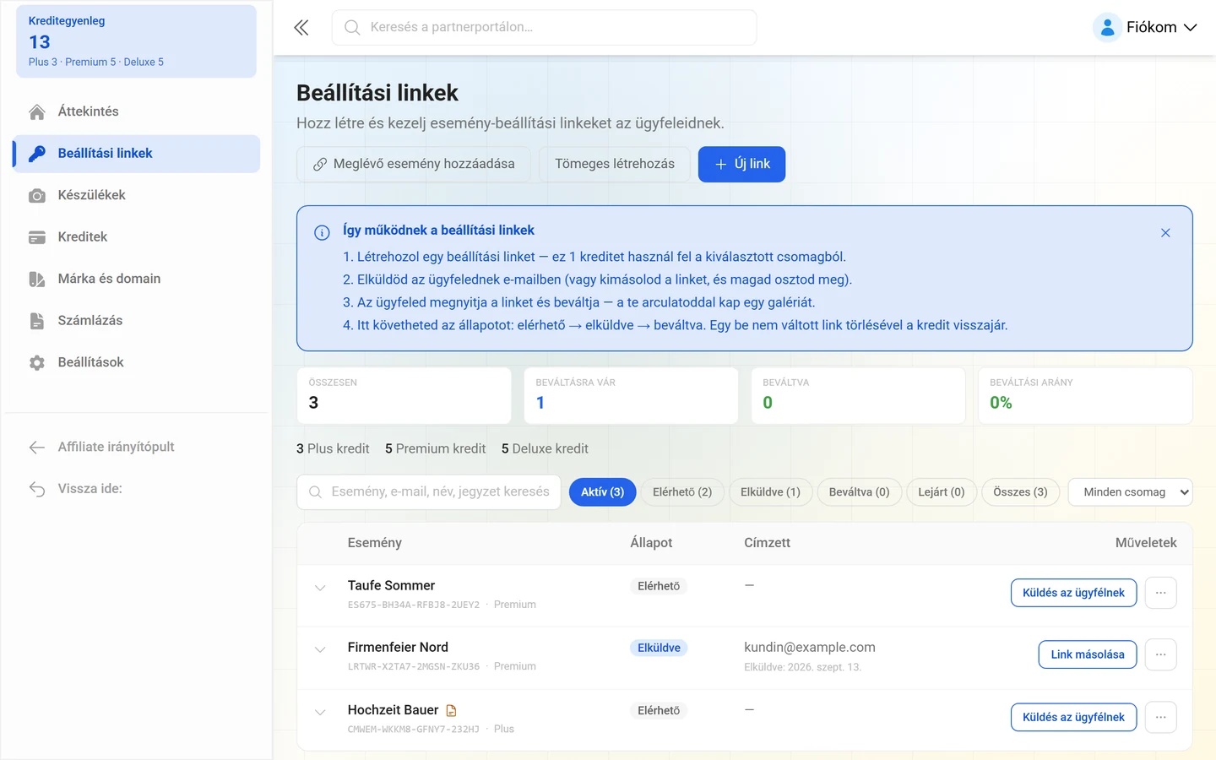Select the Beváltva (0) filter

point(859,492)
